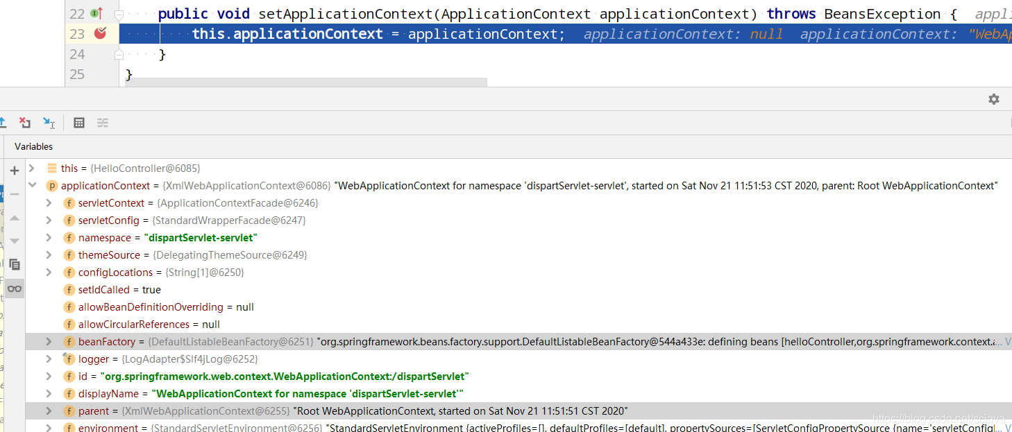Expand the themeSource field
Image resolution: width=1012 pixels, height=432 pixels.
coord(49,255)
